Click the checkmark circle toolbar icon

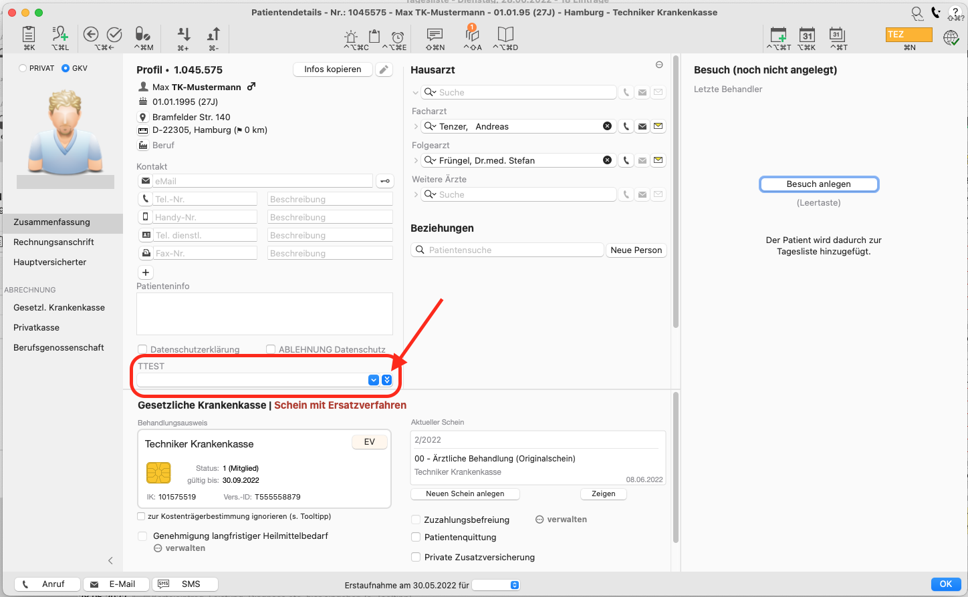pyautogui.click(x=115, y=35)
